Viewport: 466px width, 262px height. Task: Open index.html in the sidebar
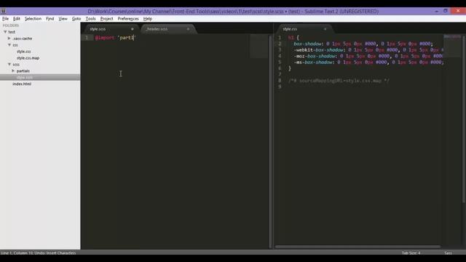pos(22,84)
